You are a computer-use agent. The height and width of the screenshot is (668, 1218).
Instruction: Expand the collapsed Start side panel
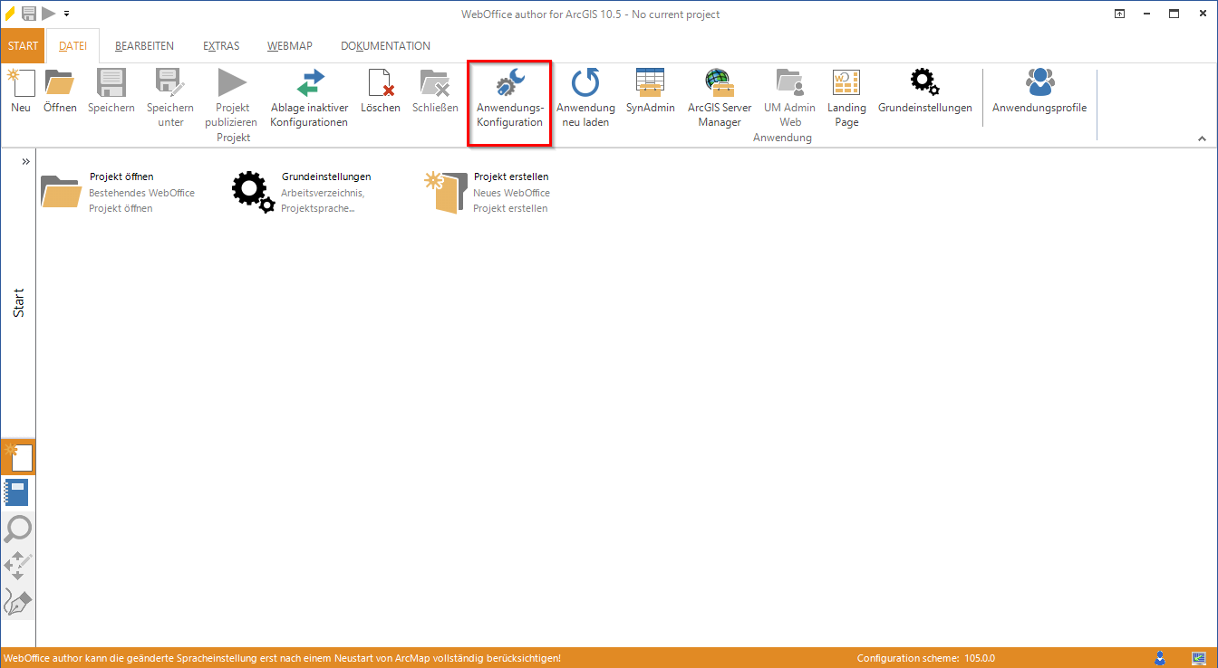(x=25, y=161)
